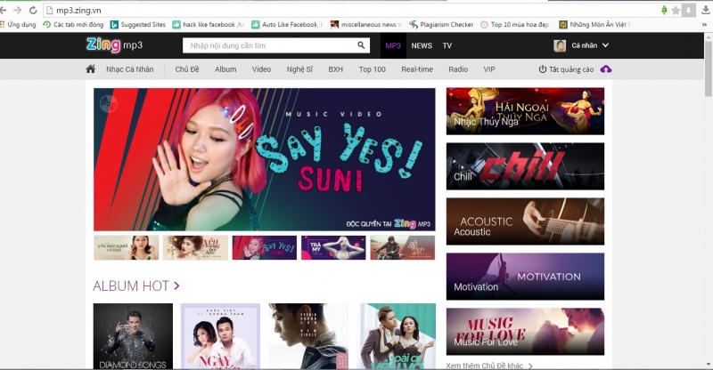The height and width of the screenshot is (370, 713).
Task: Open the bookmarks overflow chevron
Action: (x=704, y=25)
